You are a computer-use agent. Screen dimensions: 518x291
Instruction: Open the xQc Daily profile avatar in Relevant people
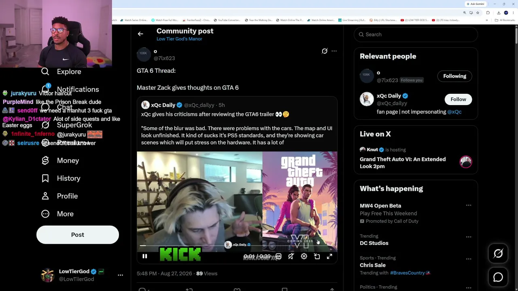tap(367, 99)
